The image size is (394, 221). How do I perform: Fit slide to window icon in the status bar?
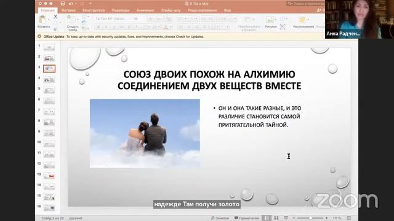pyautogui.click(x=348, y=218)
